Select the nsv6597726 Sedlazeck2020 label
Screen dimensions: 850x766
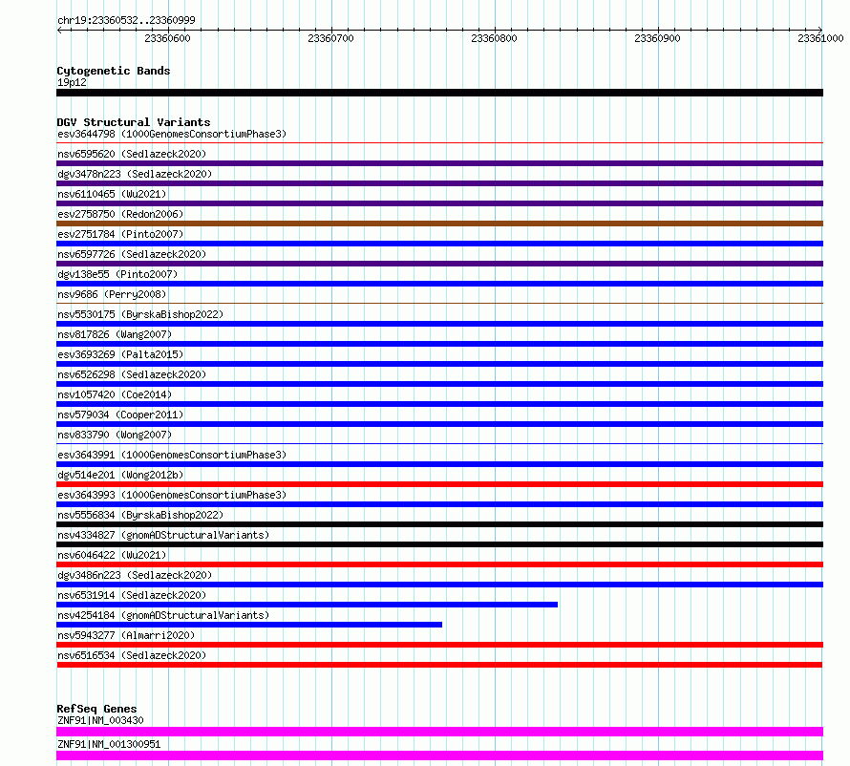point(132,254)
